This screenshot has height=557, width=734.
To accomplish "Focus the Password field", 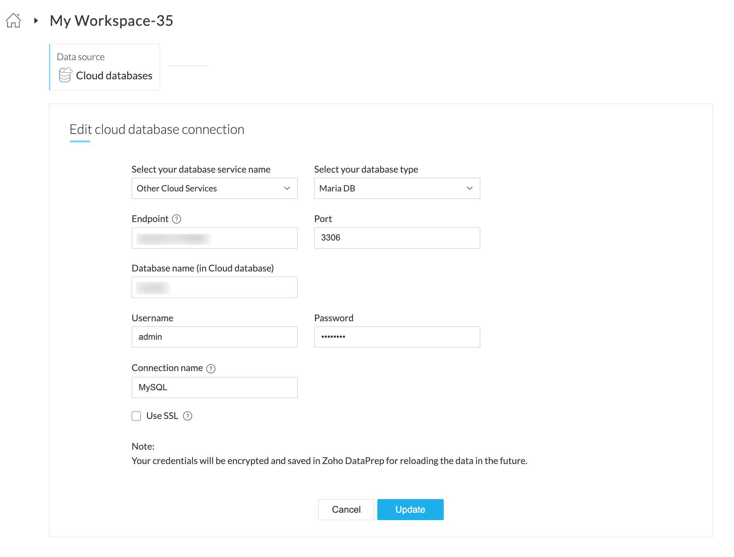I will click(x=397, y=337).
